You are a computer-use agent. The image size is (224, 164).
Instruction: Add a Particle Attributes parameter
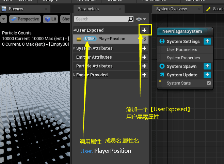coord(144,66)
